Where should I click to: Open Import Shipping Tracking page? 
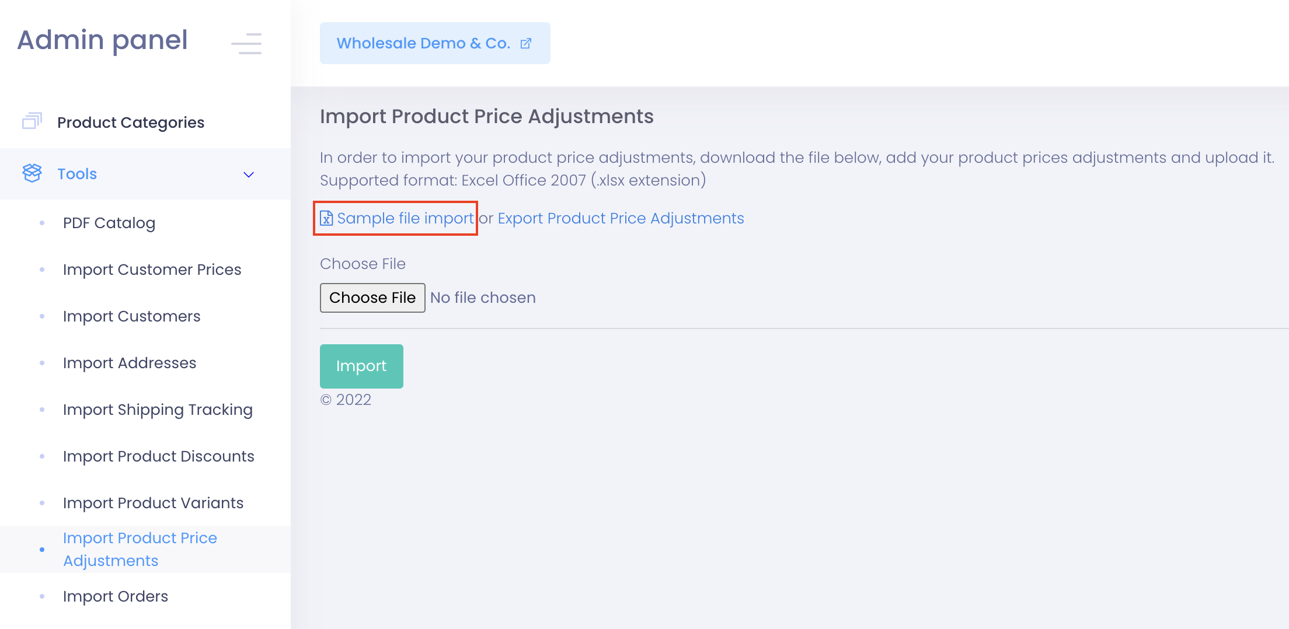click(158, 410)
